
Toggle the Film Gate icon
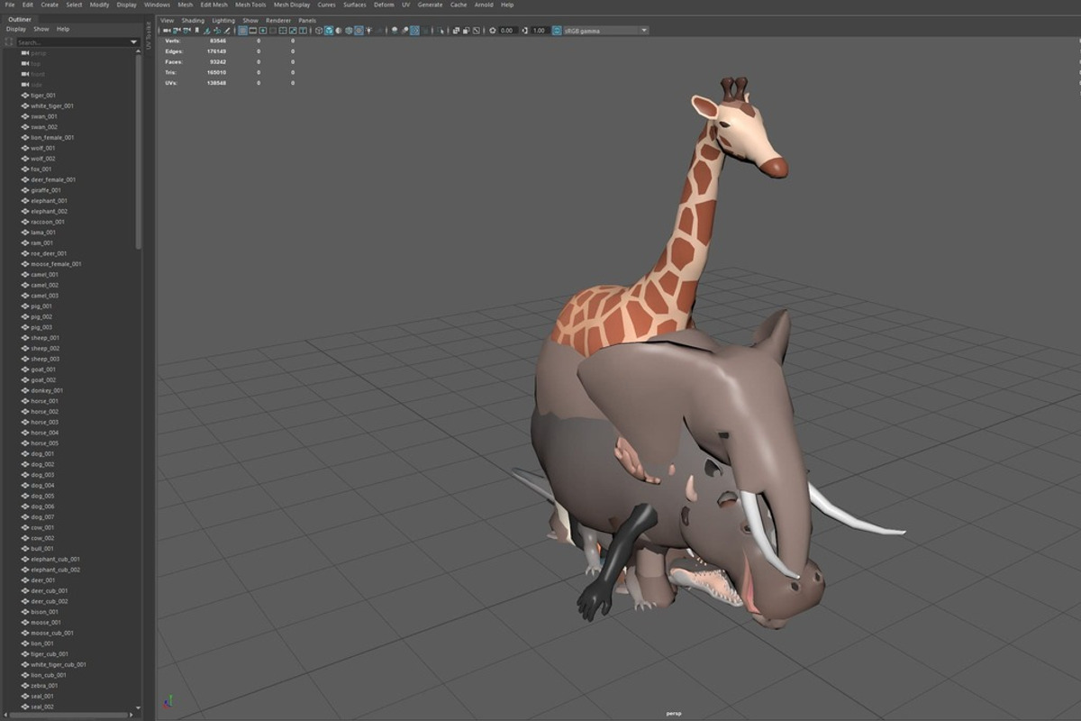tap(253, 31)
